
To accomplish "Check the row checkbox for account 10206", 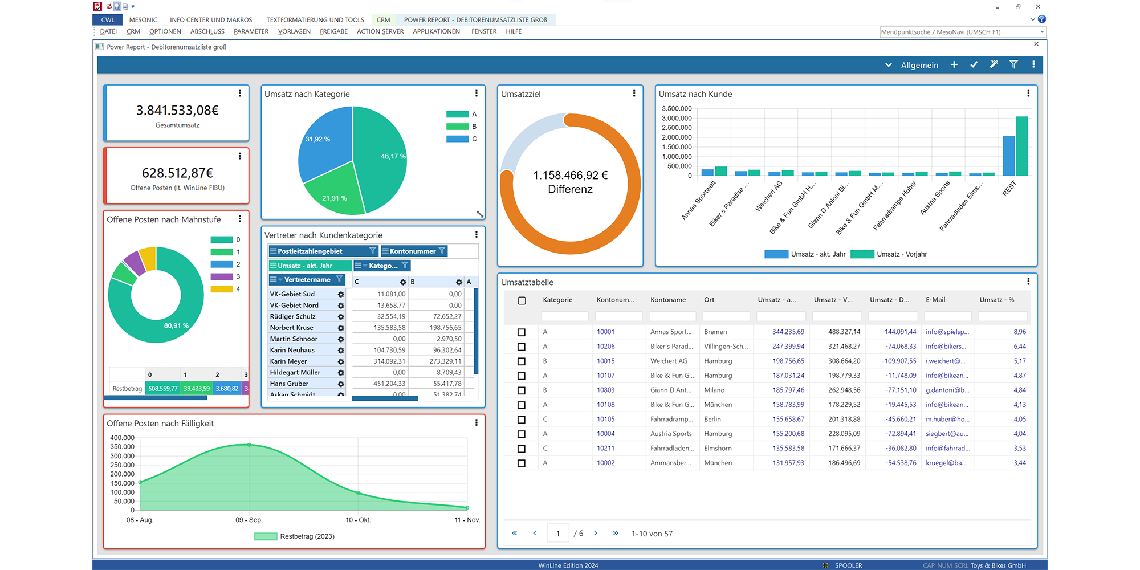I will tap(522, 347).
